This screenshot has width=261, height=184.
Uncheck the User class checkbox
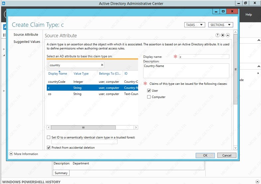[x=149, y=91]
